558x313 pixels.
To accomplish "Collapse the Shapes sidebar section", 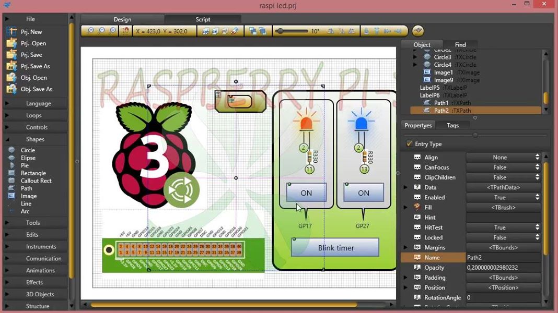I will click(x=35, y=139).
